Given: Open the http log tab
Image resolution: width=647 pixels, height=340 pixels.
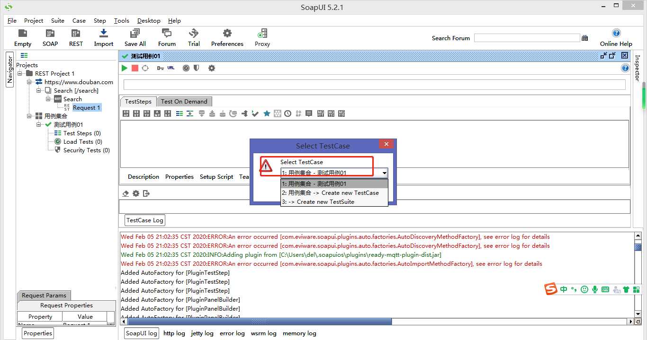Looking at the screenshot, I should pos(174,333).
